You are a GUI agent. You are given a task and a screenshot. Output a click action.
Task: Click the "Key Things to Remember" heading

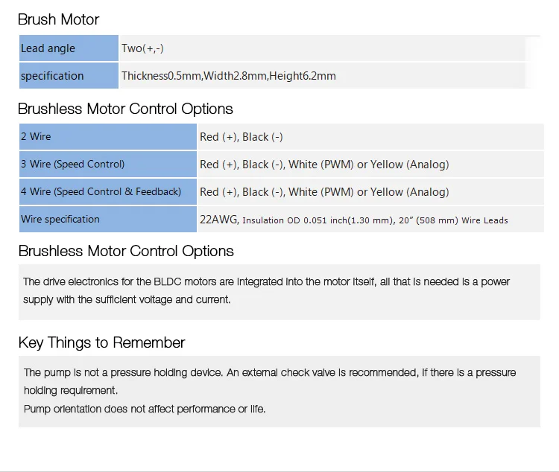click(x=101, y=342)
